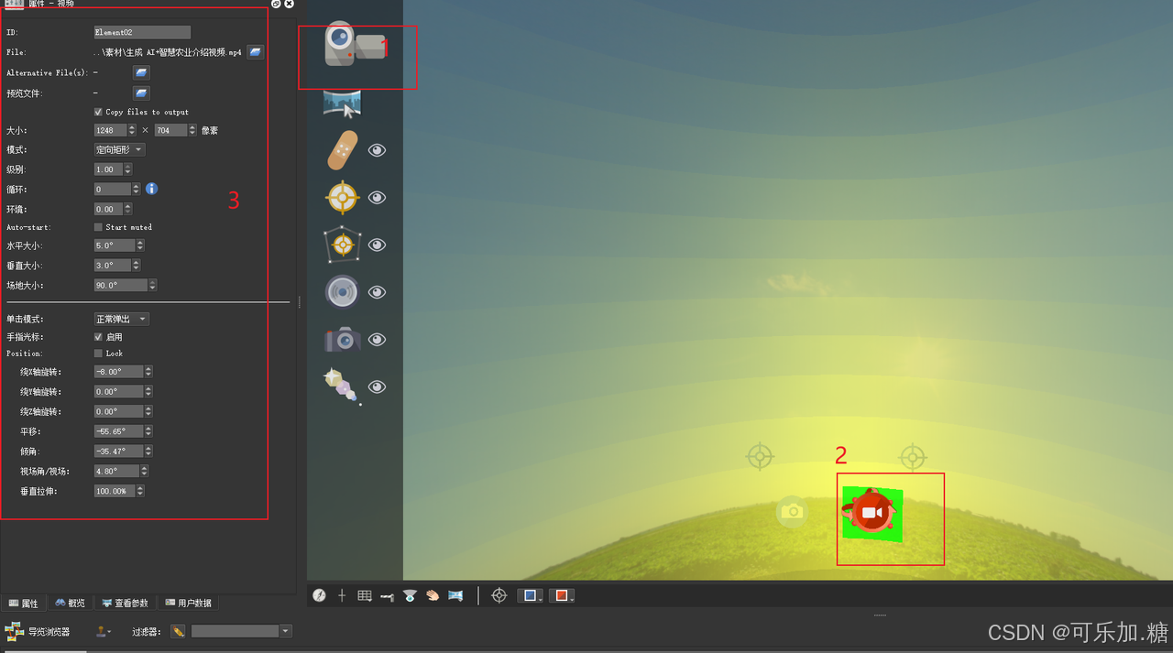Image resolution: width=1173 pixels, height=653 pixels.
Task: Click the 视场角/视场 field 4.80°
Action: click(x=116, y=471)
